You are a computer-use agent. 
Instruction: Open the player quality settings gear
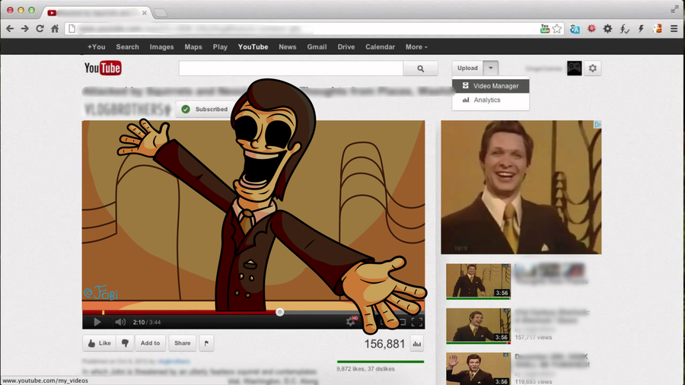(351, 322)
